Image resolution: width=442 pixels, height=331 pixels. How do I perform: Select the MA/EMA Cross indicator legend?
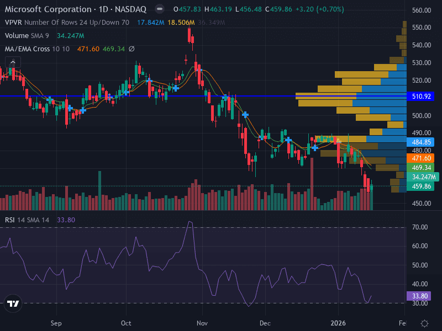37,49
